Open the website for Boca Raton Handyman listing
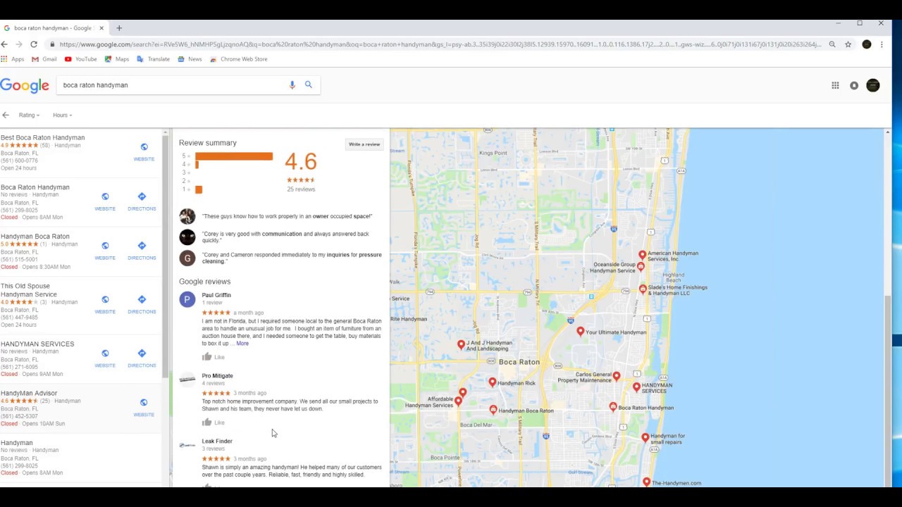This screenshot has height=507, width=902. pos(105,202)
